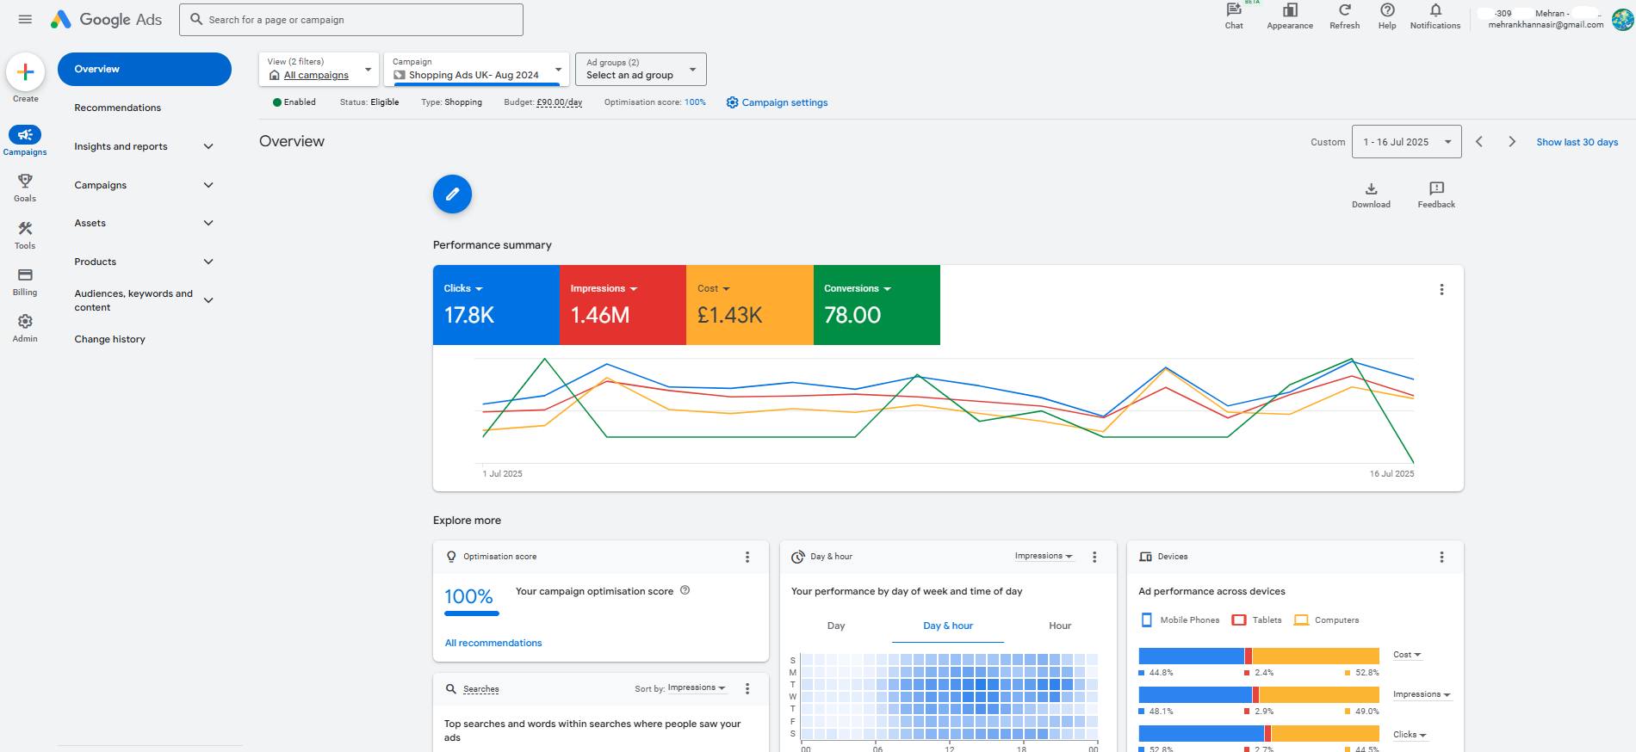1636x752 pixels.
Task: Expand Insights and reports section
Action: click(144, 146)
